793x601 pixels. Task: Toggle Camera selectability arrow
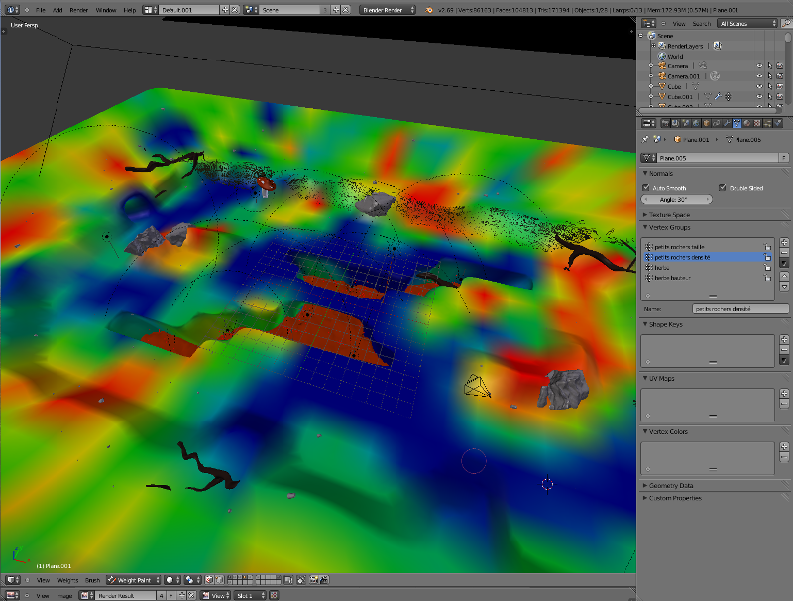tap(770, 66)
